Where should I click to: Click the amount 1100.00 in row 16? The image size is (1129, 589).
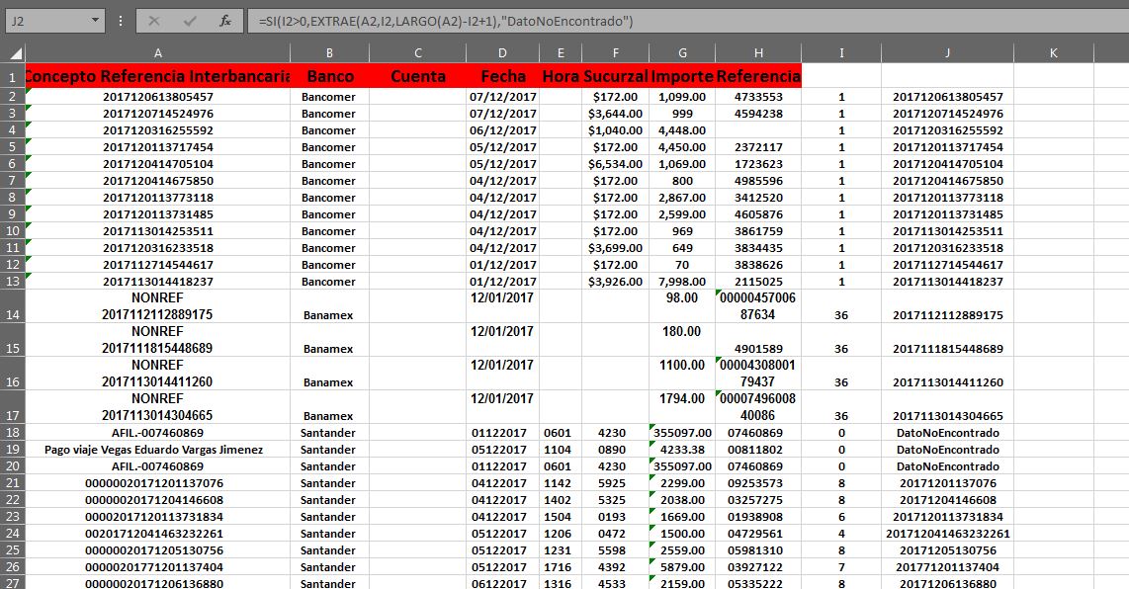(x=682, y=374)
